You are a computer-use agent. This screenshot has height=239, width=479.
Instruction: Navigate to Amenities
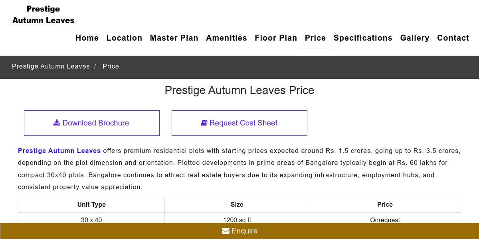coord(226,38)
